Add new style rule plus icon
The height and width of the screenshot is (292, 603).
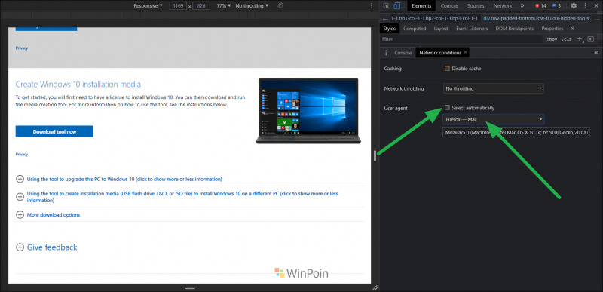click(x=580, y=39)
